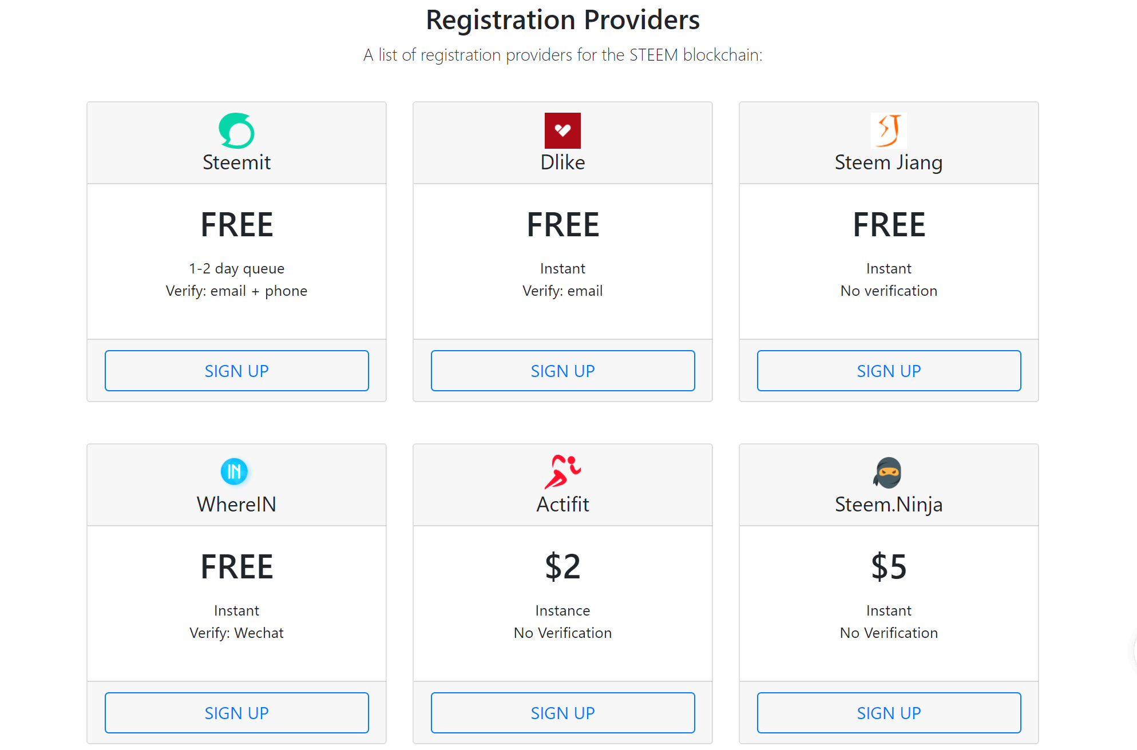
Task: Click the "1-2 day queue" Steemit text
Action: [x=236, y=268]
